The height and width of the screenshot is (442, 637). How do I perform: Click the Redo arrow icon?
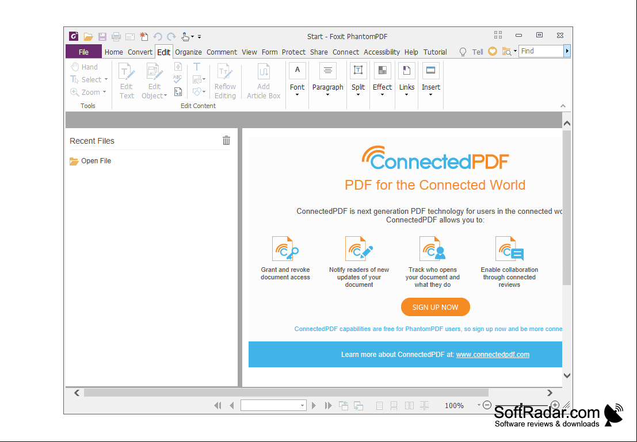[171, 37]
